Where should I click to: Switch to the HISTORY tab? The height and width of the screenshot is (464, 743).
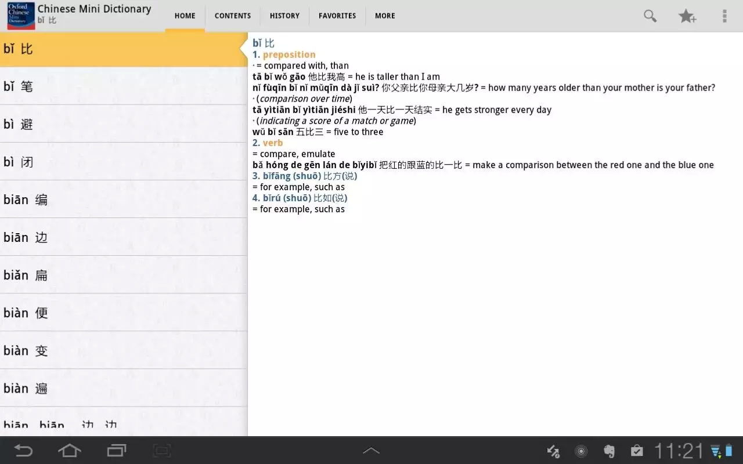(284, 16)
